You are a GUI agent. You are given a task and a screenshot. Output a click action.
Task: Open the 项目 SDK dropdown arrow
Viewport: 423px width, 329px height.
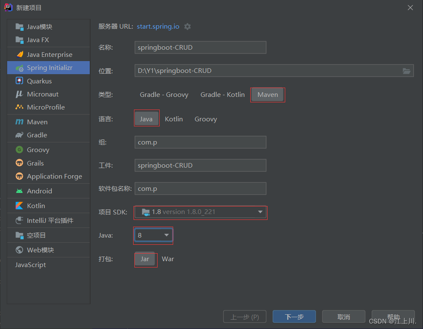(x=260, y=212)
